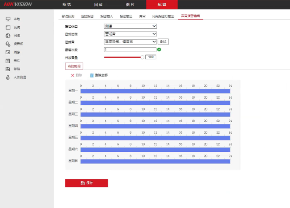Click the 报警次数 alarm count input field
Viewport: 290px width, 208px height.
coord(130,50)
